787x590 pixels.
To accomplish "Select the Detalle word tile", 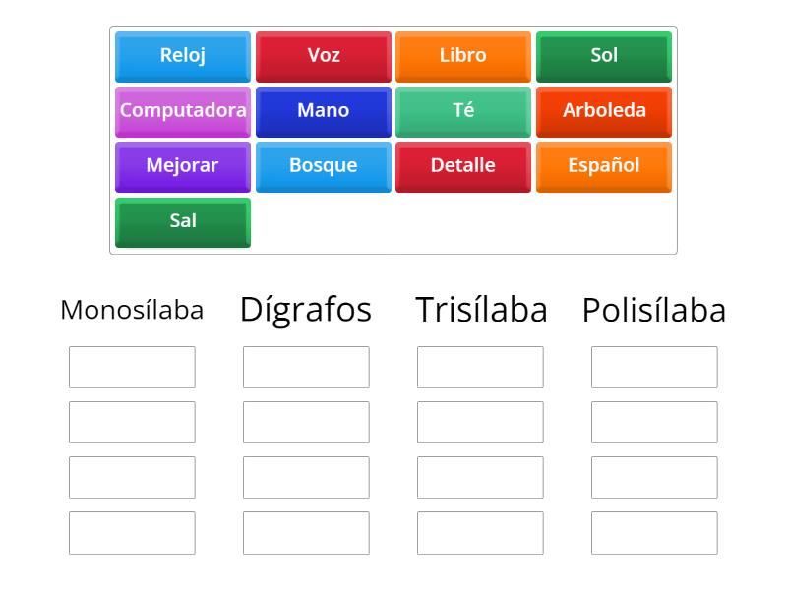I will click(x=463, y=166).
